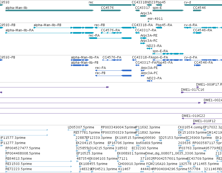
Task: Click the RE64613.5prime EST label
Action: click(x=19, y=159)
